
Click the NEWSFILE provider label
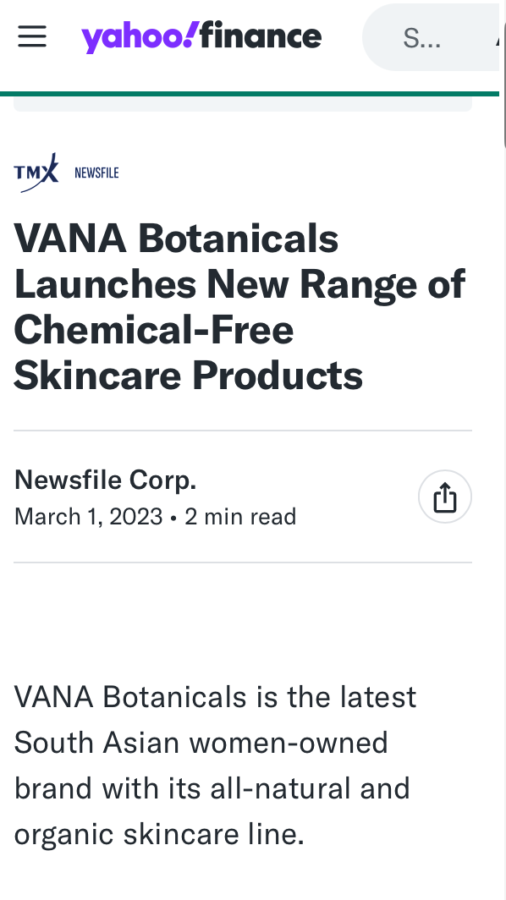(96, 173)
